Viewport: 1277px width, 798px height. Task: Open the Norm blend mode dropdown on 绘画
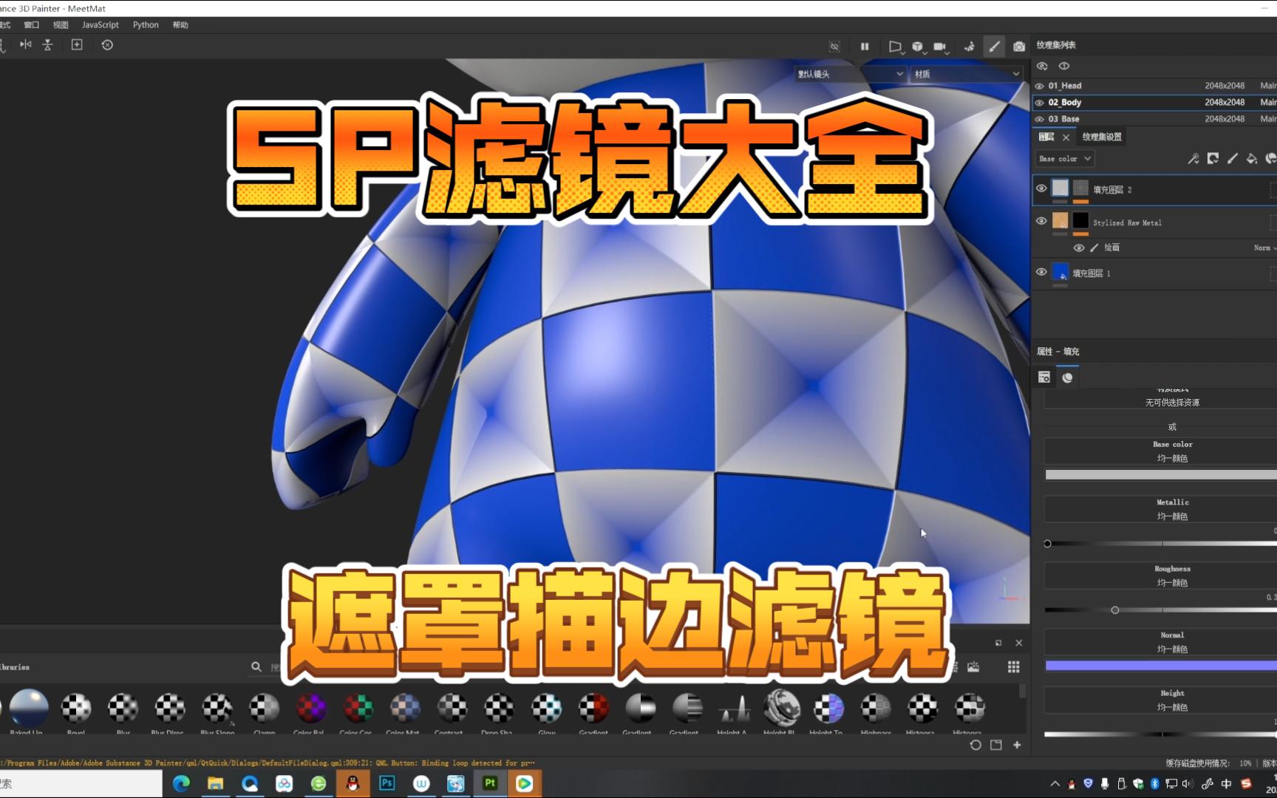pyautogui.click(x=1264, y=248)
